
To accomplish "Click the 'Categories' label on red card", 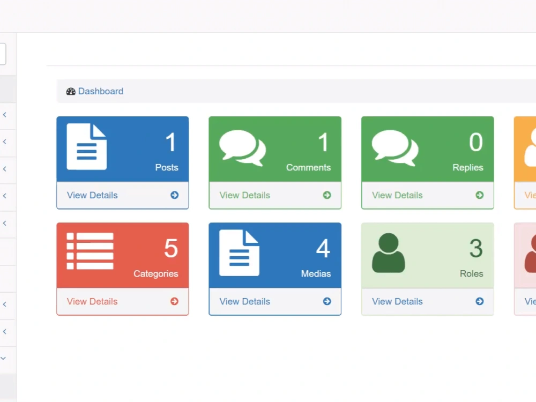I will [155, 274].
